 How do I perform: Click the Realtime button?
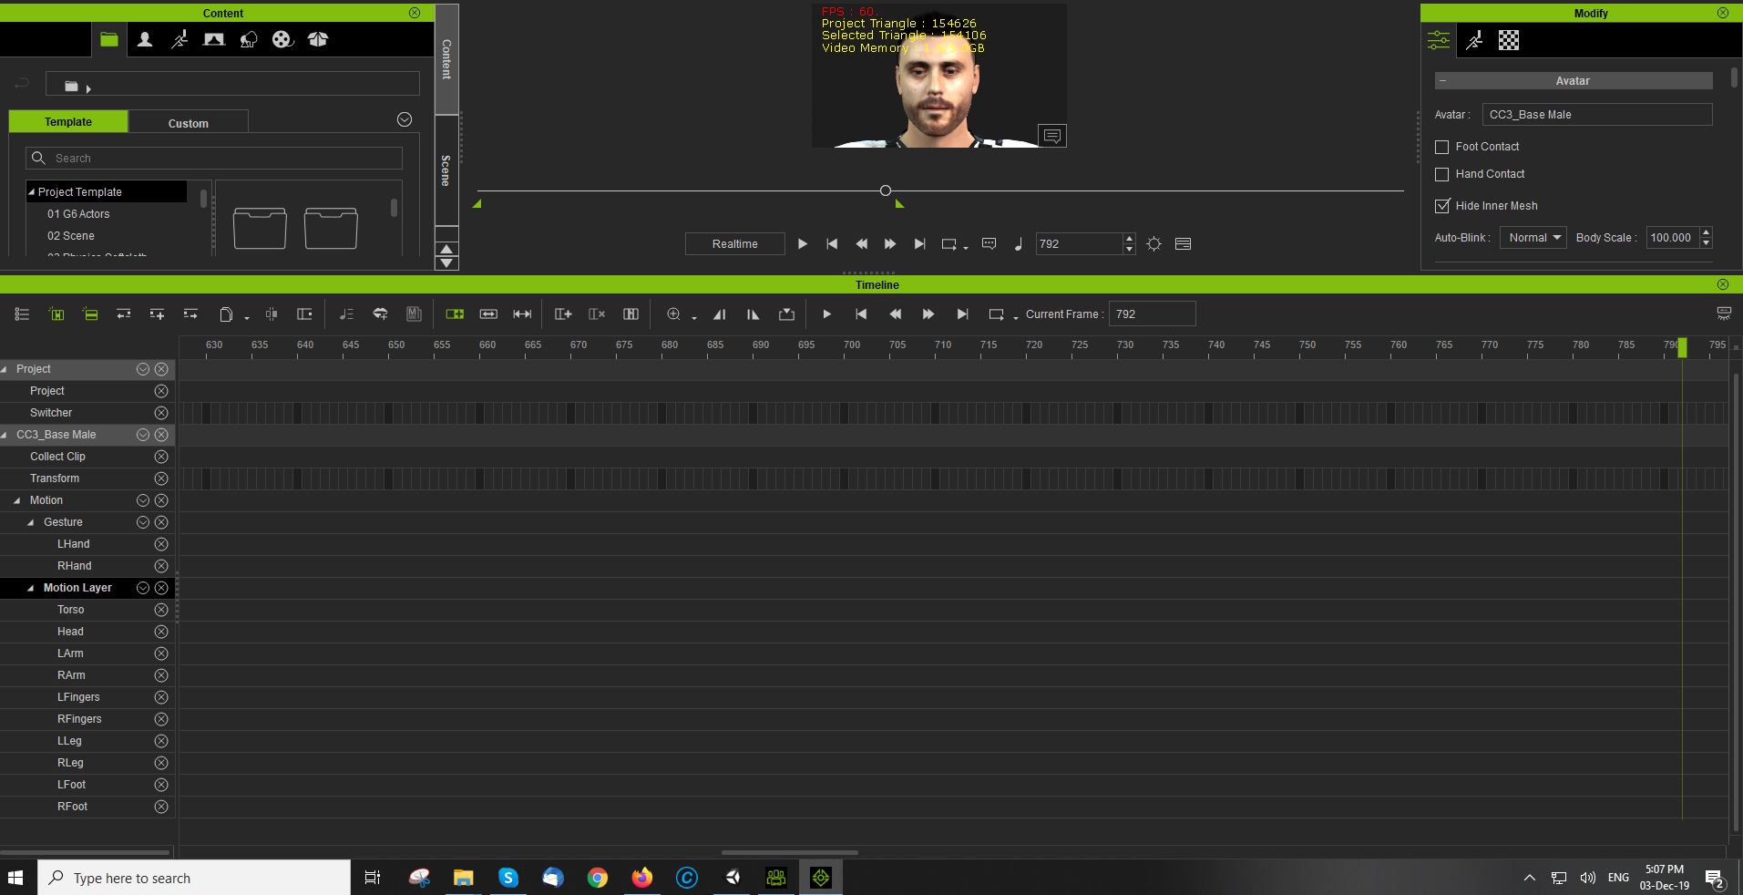click(735, 244)
